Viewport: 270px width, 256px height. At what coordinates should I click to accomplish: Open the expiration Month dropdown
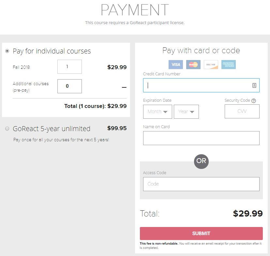(157, 112)
